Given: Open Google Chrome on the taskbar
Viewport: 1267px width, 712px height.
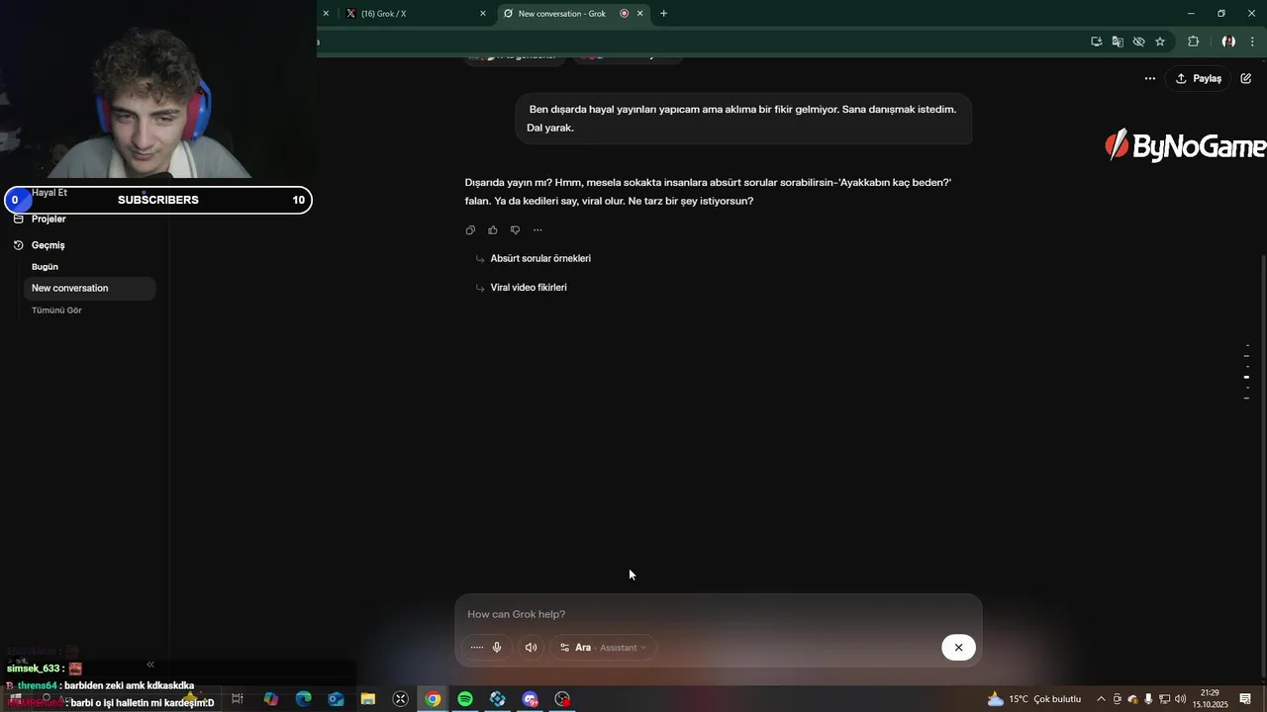Looking at the screenshot, I should pos(433,699).
